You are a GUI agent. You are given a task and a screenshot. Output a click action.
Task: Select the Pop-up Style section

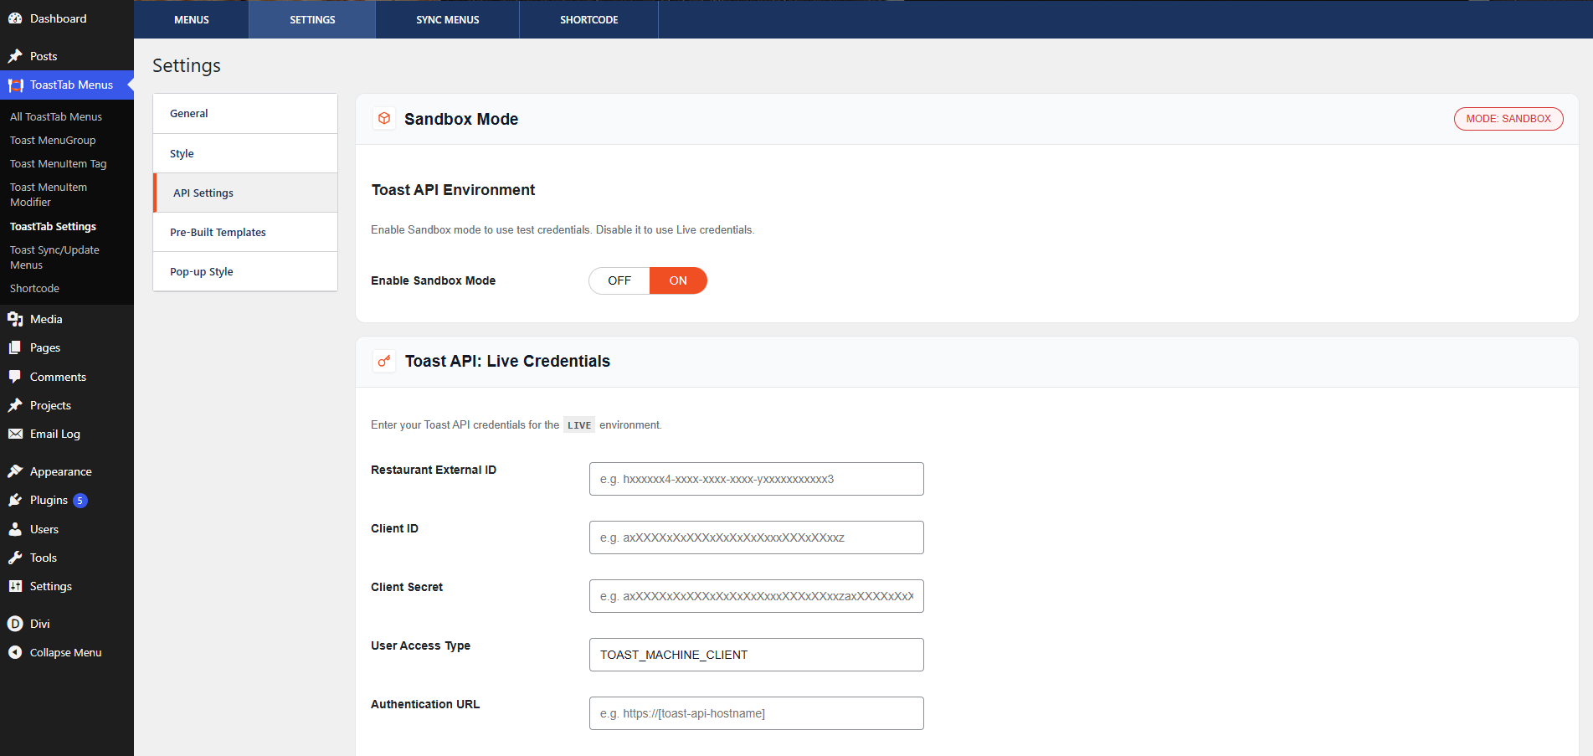point(245,271)
